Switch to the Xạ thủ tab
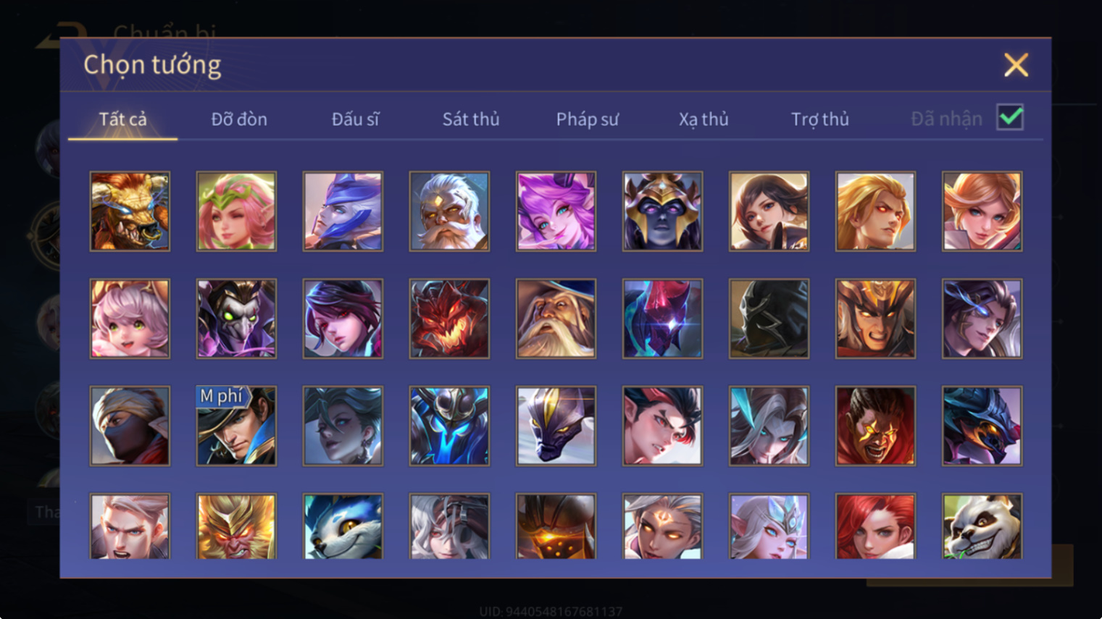 click(x=704, y=119)
